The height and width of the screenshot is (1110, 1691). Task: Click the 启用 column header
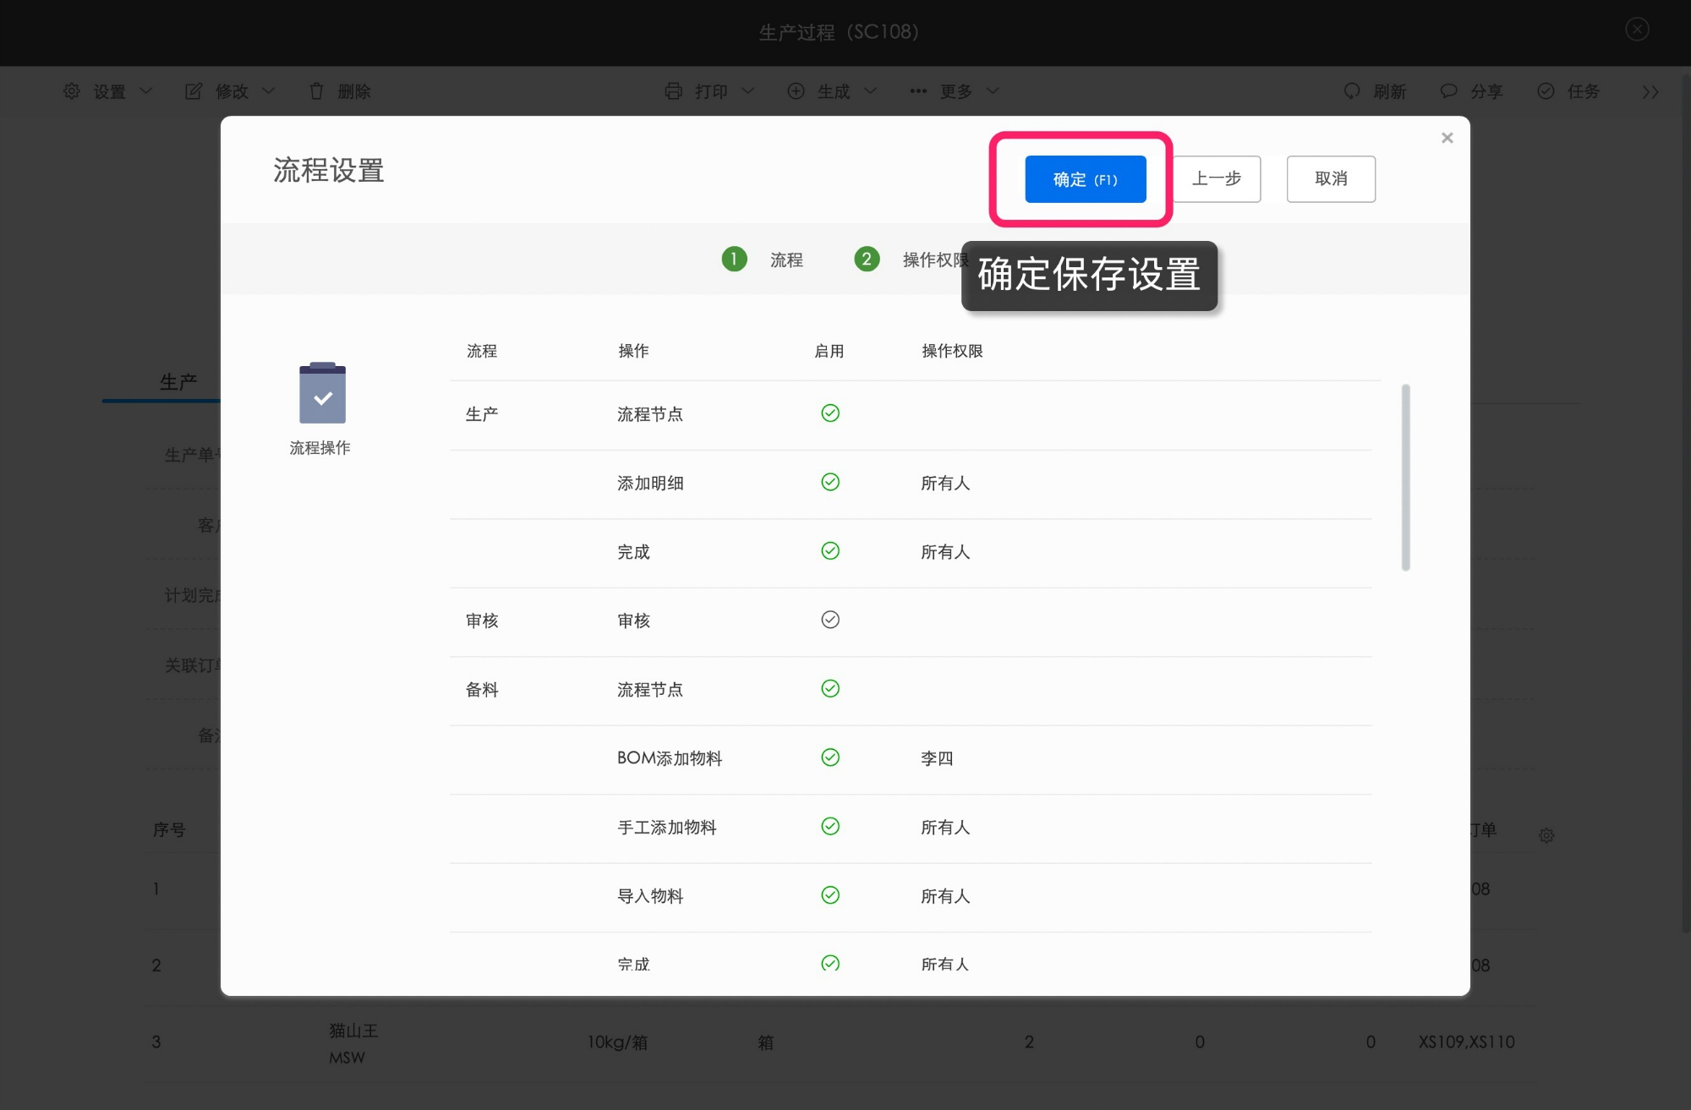point(829,351)
